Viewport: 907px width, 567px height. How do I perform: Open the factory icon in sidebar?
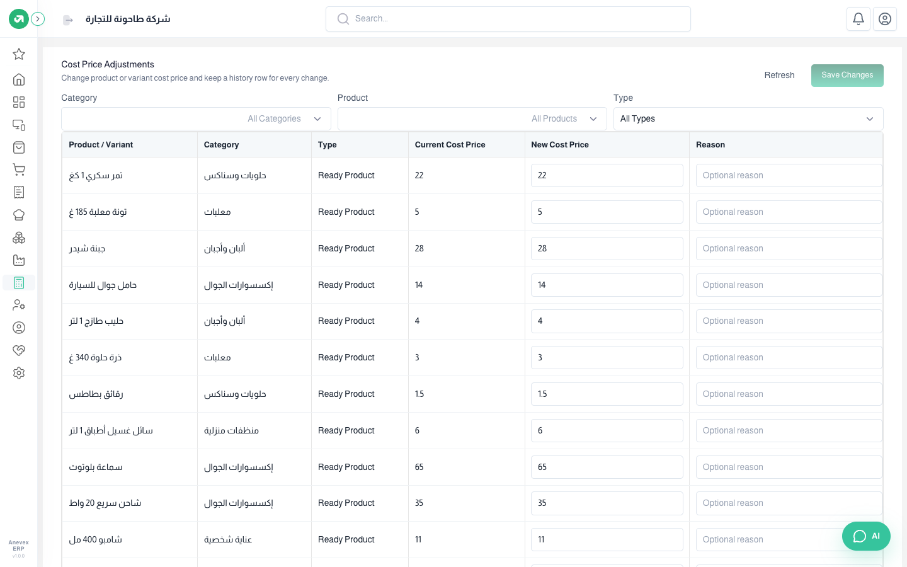coord(19,260)
